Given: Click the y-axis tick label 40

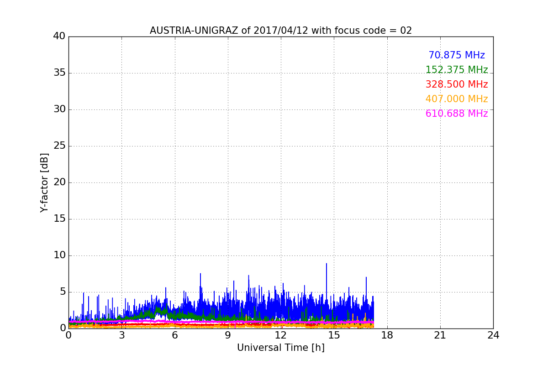Looking at the screenshot, I should pos(59,36).
